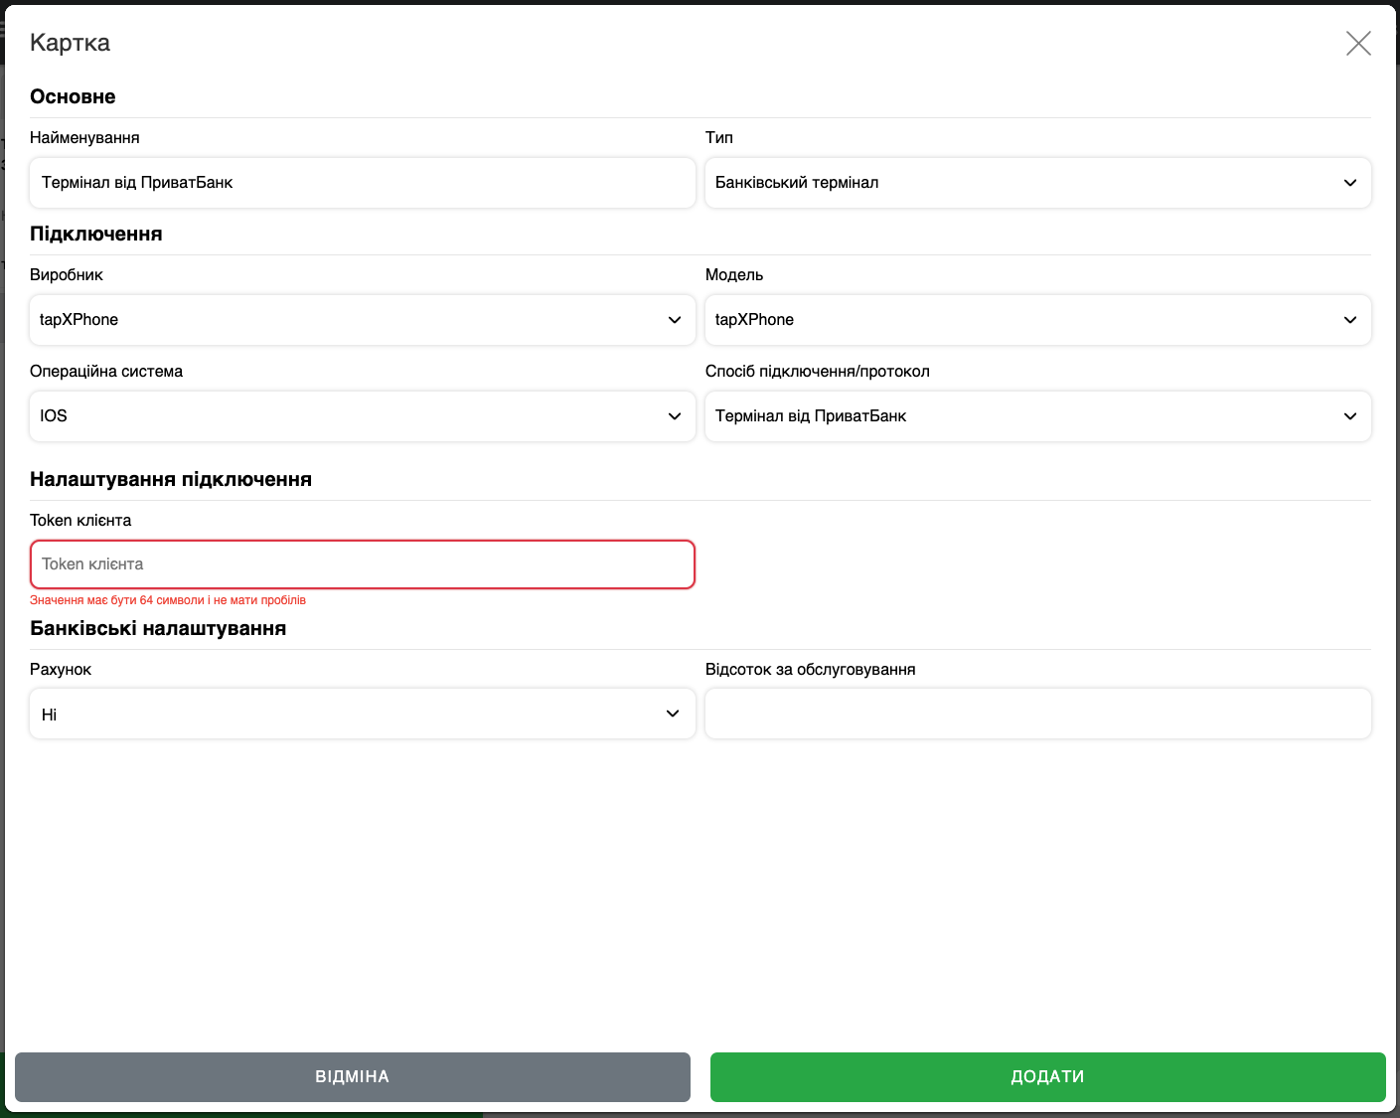1400x1118 pixels.
Task: Click the chevron arrow in the Модель field
Action: click(1349, 320)
